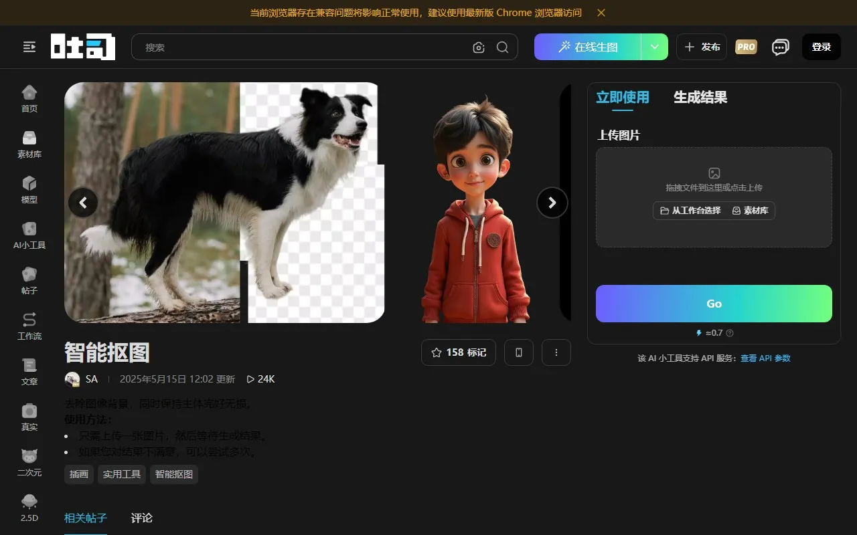Open the AI小工具 sidebar section
This screenshot has width=857, height=535.
click(x=29, y=233)
